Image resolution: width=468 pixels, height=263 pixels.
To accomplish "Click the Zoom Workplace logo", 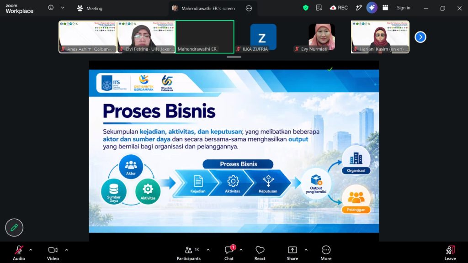I will [19, 9].
